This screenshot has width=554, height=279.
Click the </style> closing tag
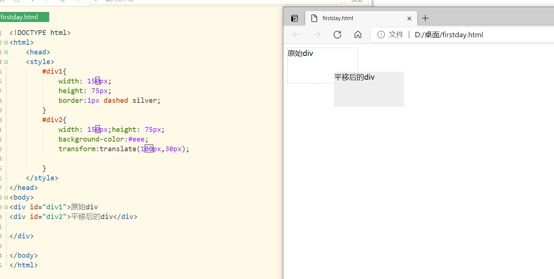(x=42, y=178)
